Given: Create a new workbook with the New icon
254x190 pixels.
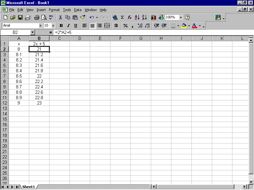Looking at the screenshot, I should (5, 17).
